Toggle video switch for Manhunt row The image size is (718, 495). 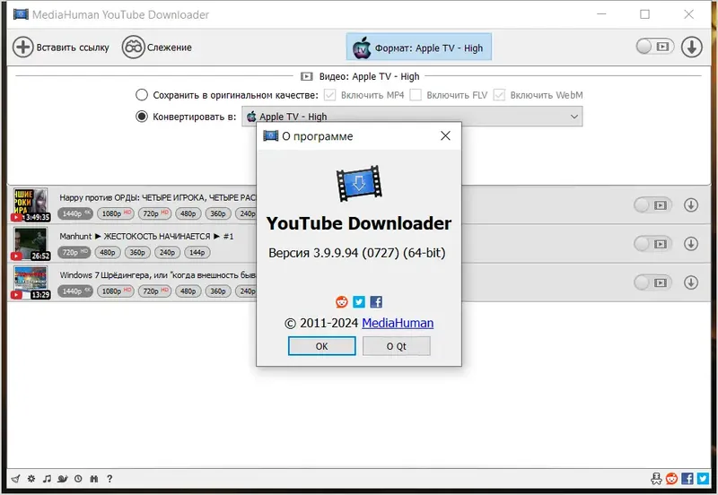click(653, 244)
